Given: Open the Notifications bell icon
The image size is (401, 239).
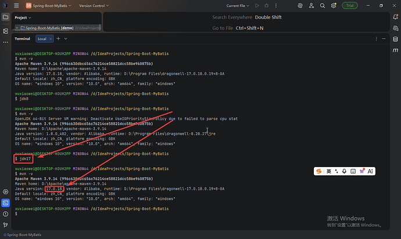Looking at the screenshot, I should (x=395, y=17).
